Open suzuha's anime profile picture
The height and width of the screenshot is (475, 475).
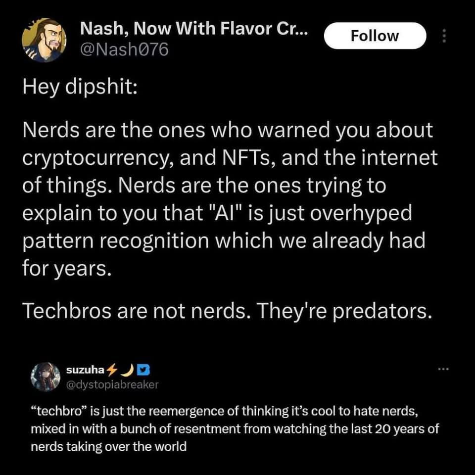tap(46, 377)
